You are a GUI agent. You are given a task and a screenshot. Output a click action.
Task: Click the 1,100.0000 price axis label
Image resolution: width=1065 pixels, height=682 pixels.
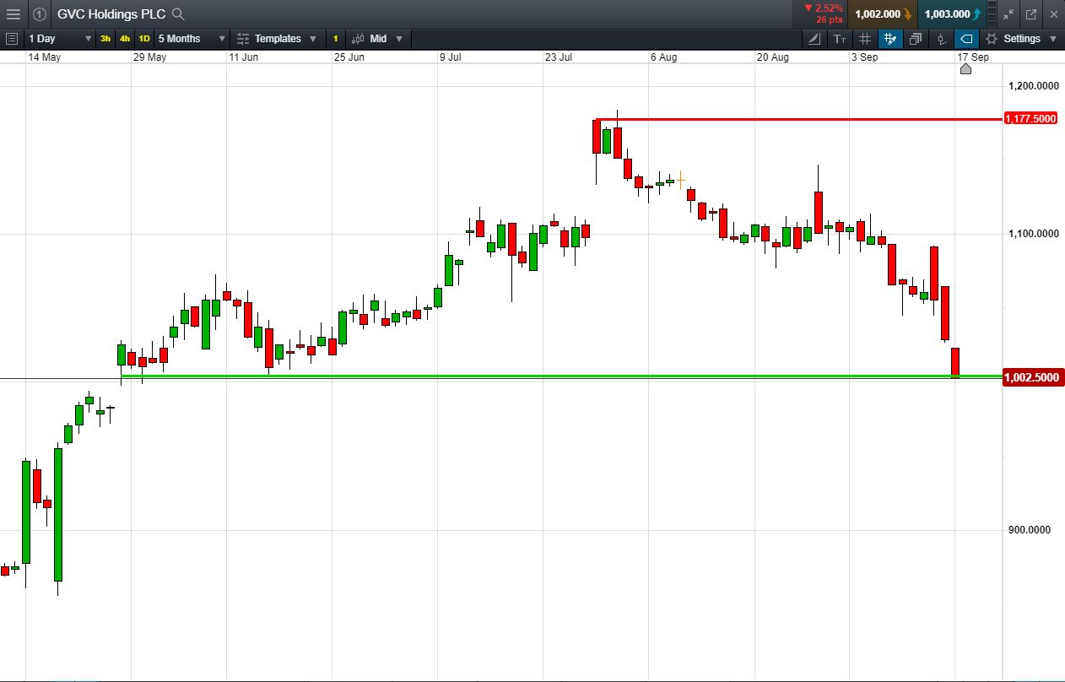pos(1034,234)
